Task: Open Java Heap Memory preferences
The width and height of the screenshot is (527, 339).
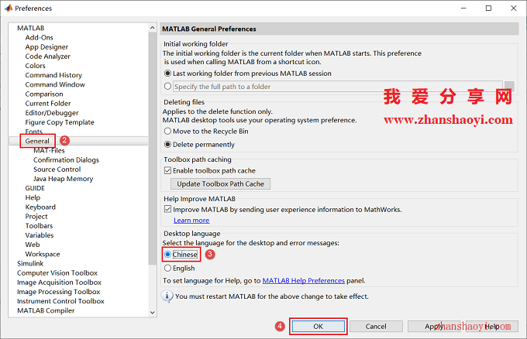Action: click(x=64, y=179)
